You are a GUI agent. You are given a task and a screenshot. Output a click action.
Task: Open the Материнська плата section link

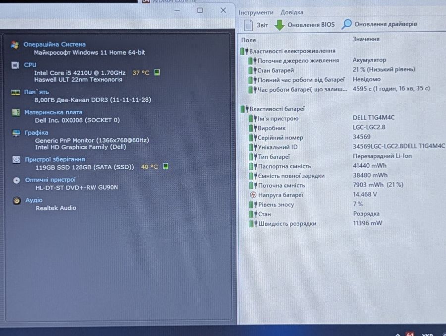[53, 112]
